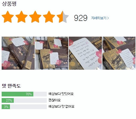Viewport: 136px width, 119px height.
Task: Open the second review photo with three boxes
Action: (52, 53)
